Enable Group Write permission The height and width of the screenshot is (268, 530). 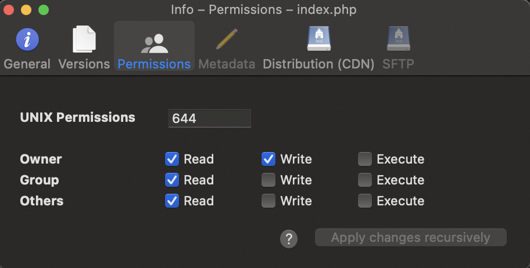point(268,180)
